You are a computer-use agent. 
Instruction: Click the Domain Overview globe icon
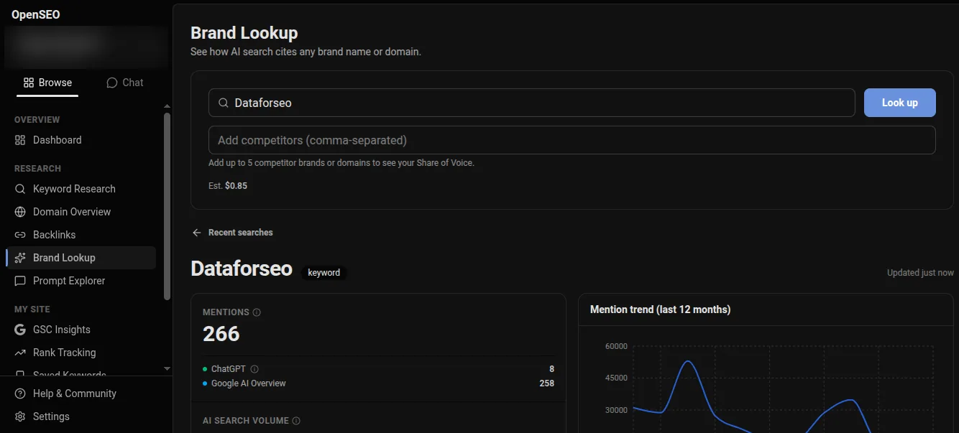click(20, 212)
